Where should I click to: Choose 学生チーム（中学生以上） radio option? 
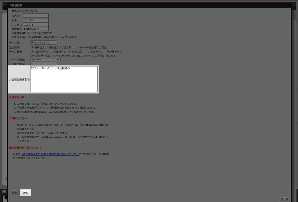click(x=52, y=51)
